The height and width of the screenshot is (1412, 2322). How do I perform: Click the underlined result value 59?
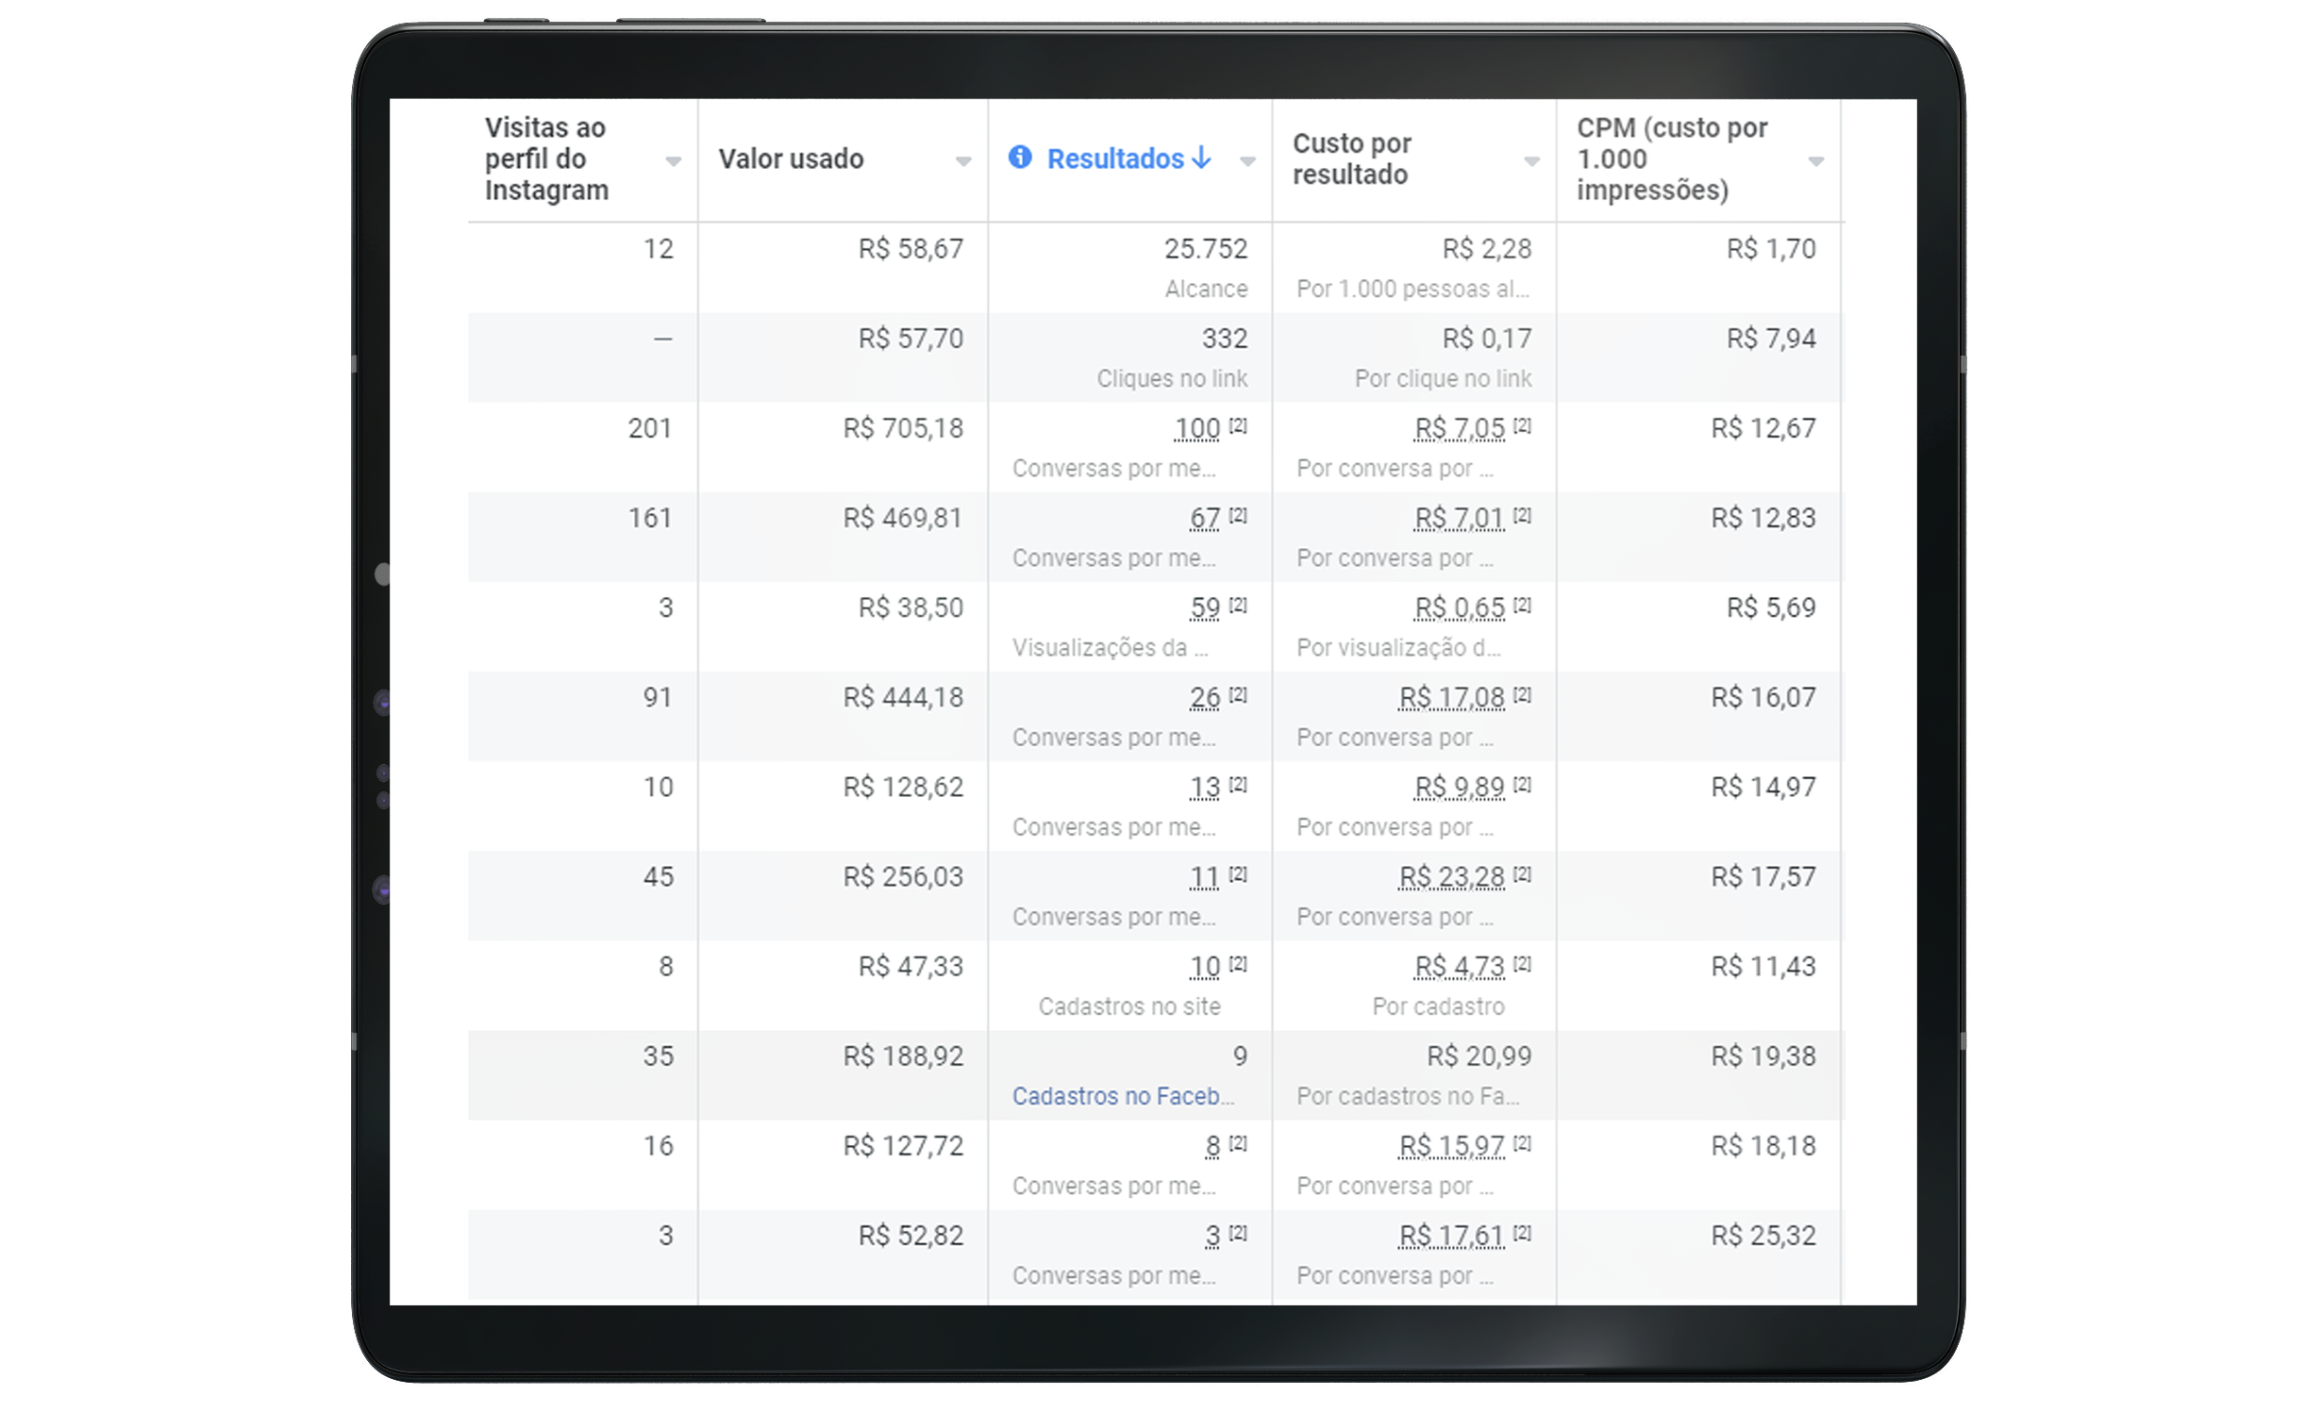(1204, 608)
